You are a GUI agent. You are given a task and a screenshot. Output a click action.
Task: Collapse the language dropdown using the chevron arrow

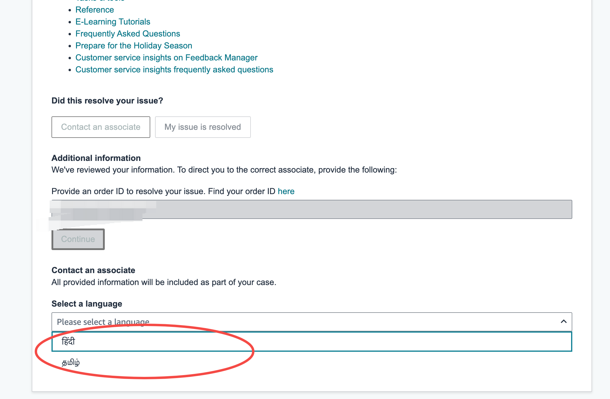click(564, 322)
